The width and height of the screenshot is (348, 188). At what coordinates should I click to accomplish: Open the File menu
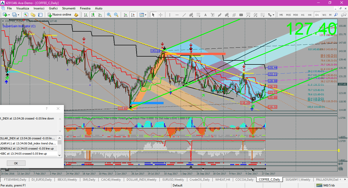9,8
